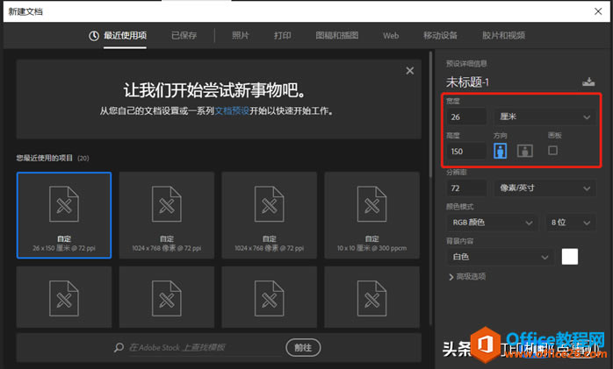613x369 pixels.
Task: Click the height field showing 150
Action: tap(466, 151)
